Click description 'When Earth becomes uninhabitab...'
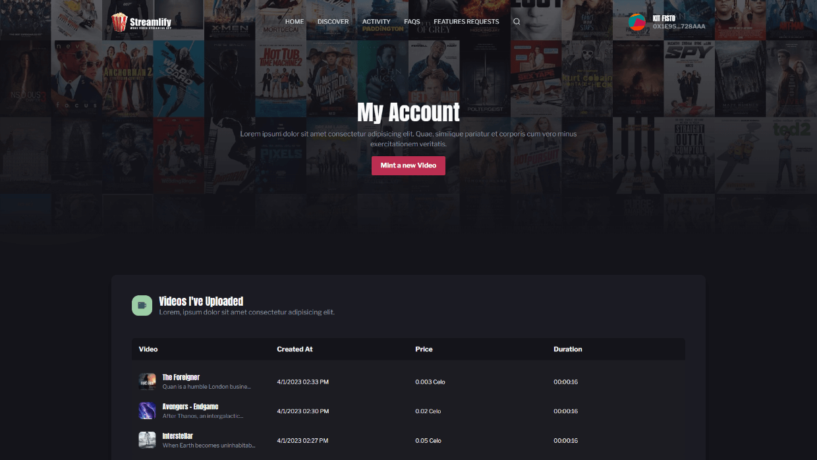Screen dimensions: 817x460 click(209, 445)
